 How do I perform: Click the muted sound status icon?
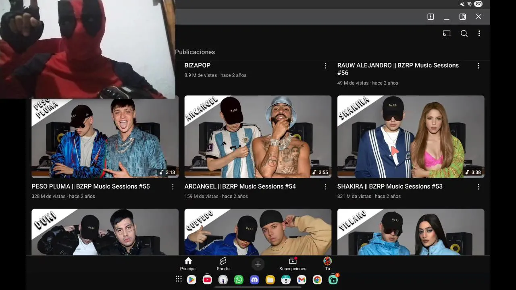462,4
